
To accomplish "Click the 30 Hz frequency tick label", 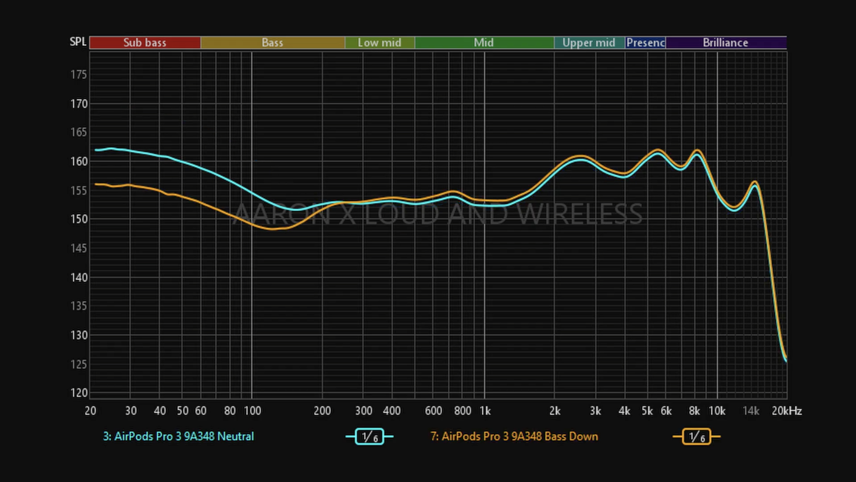I will [131, 411].
